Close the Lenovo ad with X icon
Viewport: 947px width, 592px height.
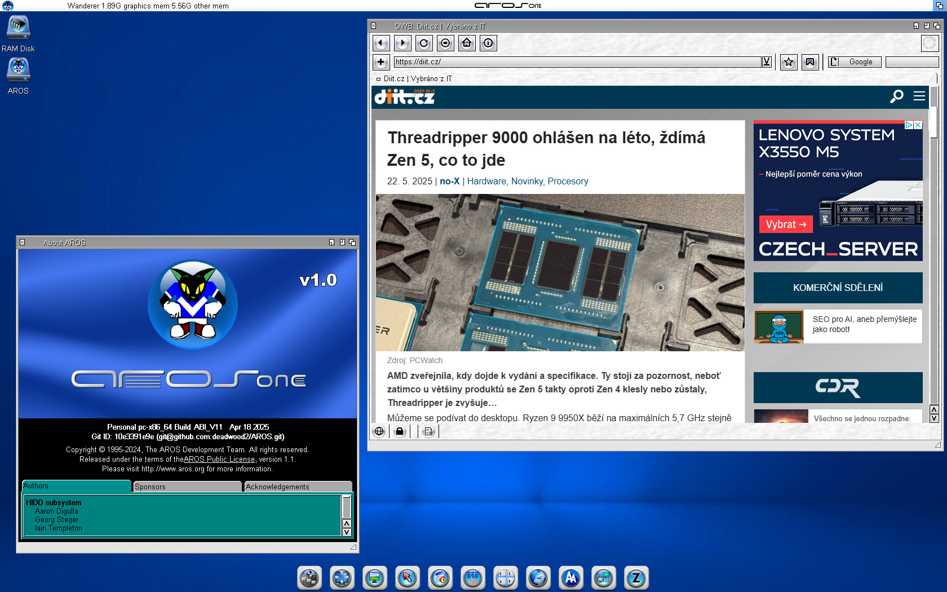point(918,125)
